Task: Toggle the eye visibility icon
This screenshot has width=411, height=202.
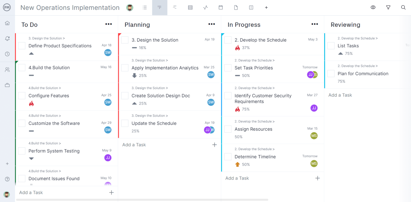Action: coord(373,7)
